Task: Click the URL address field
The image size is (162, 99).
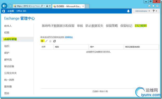Action: 28,6
